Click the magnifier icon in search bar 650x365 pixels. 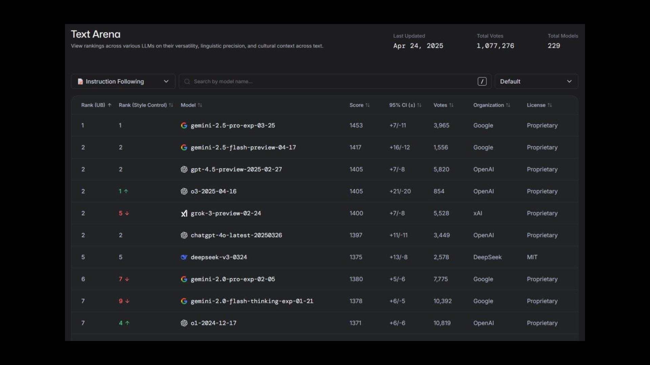pos(187,81)
